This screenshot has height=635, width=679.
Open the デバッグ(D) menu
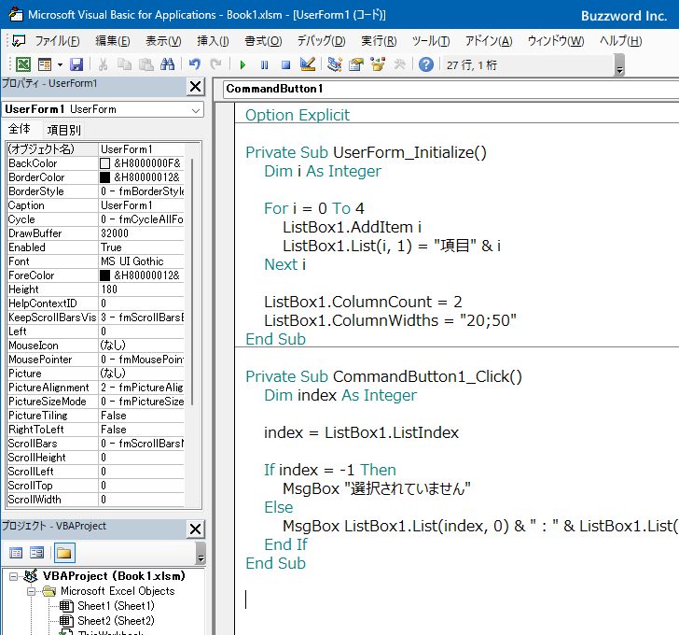[321, 41]
